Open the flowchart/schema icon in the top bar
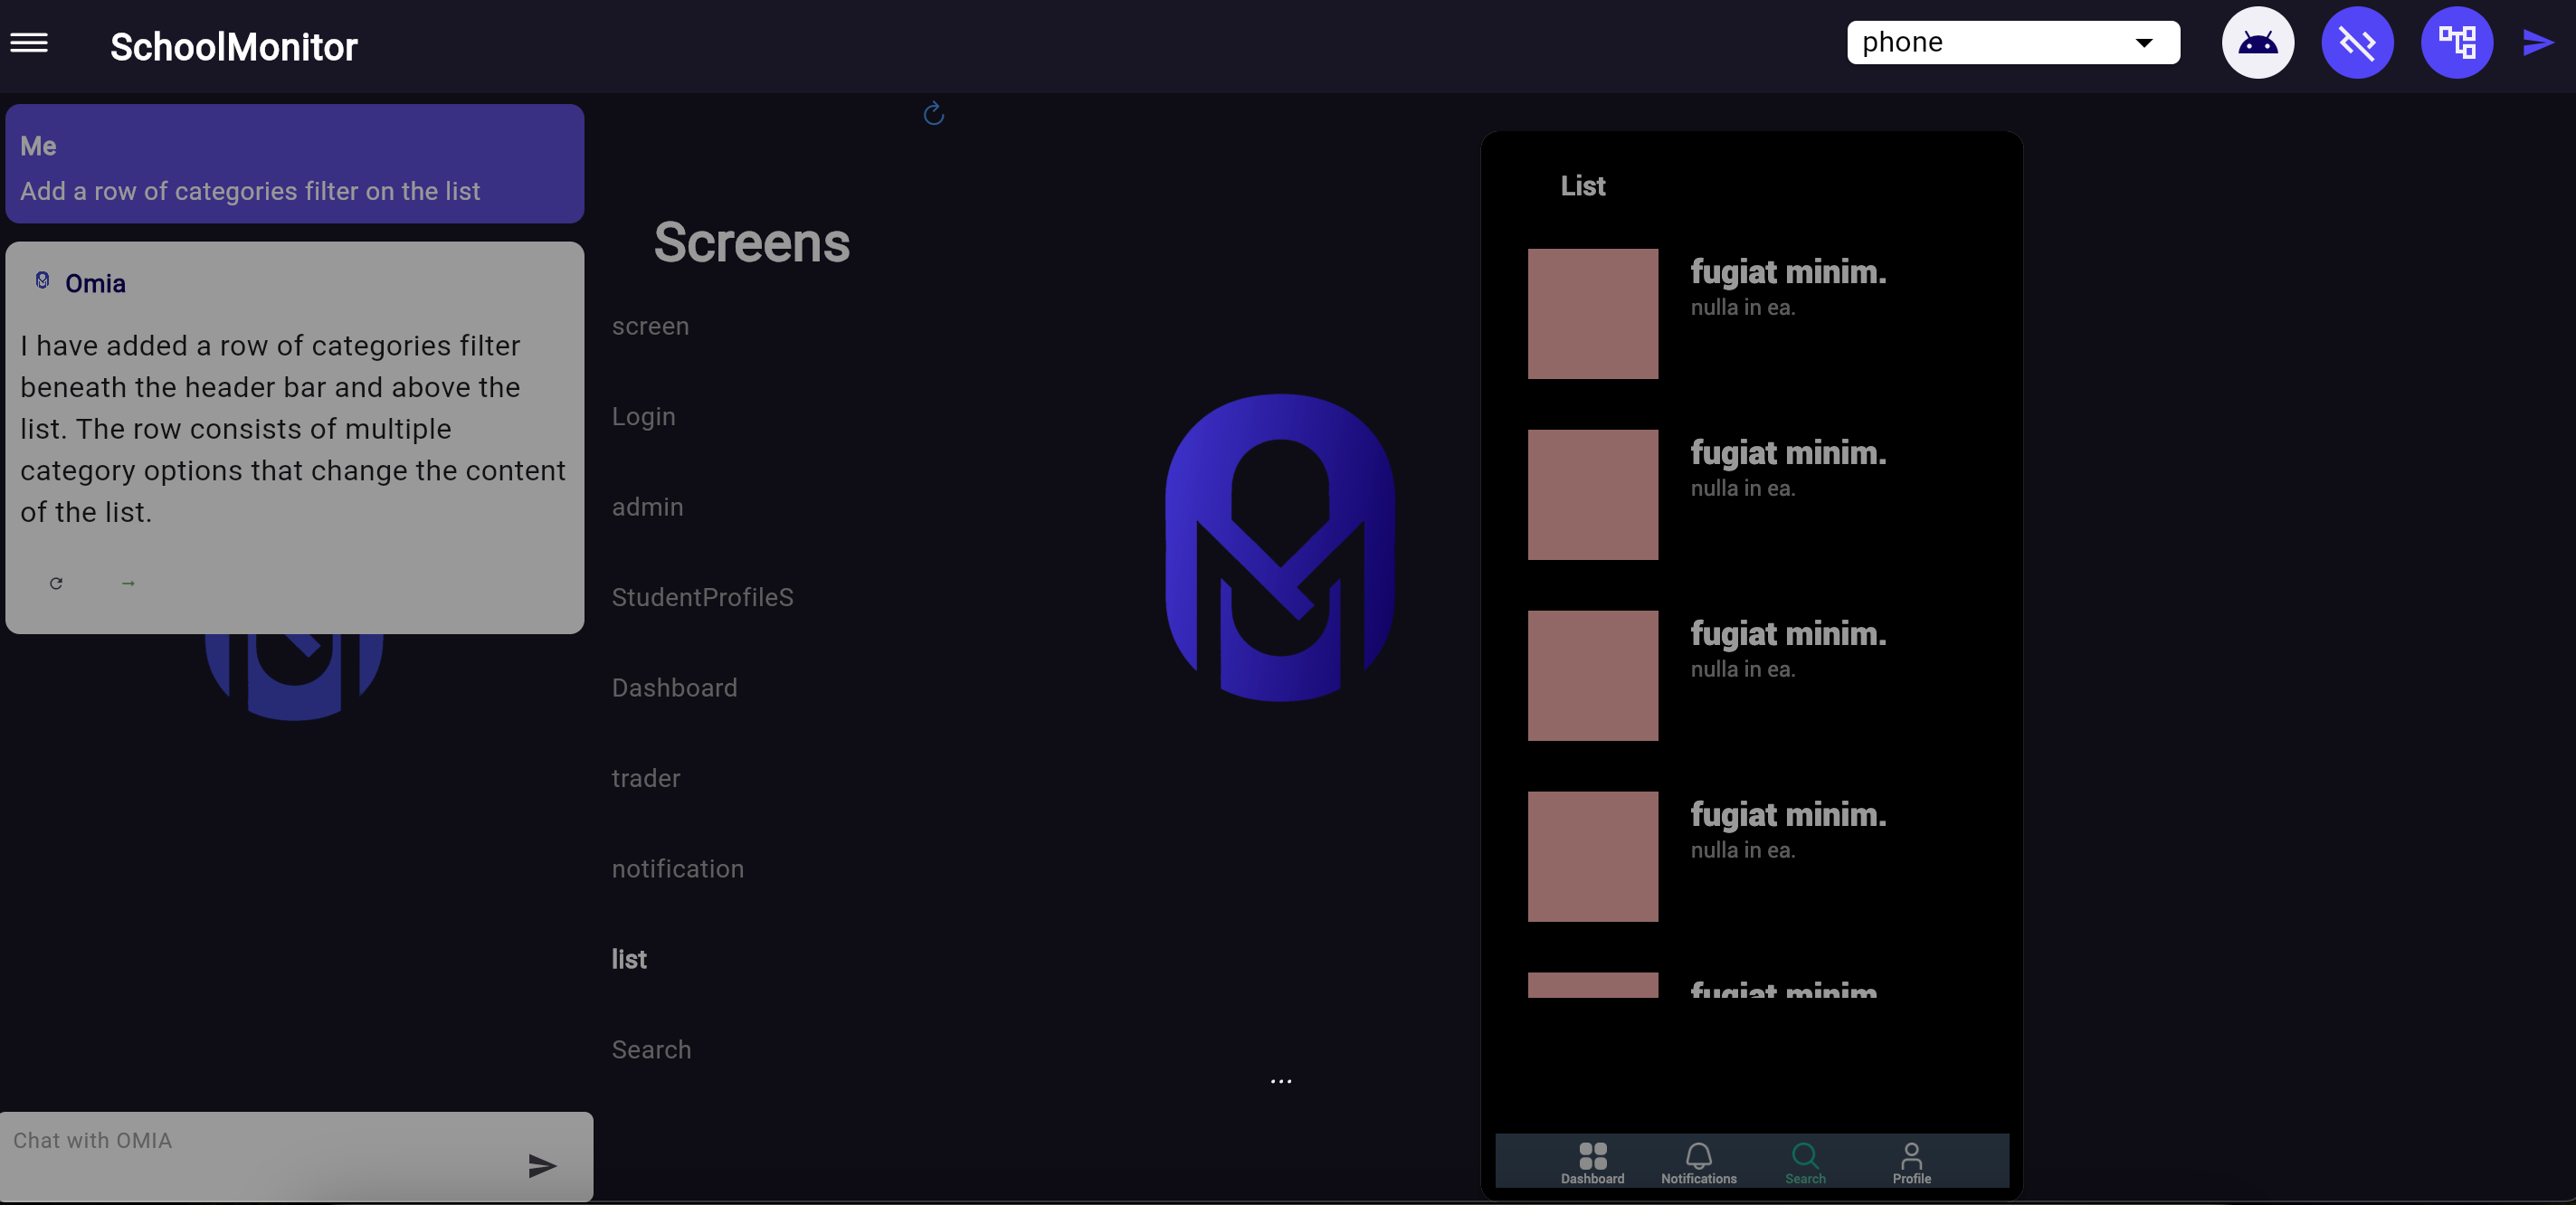Screen dimensions: 2576x1205 pyautogui.click(x=2458, y=42)
